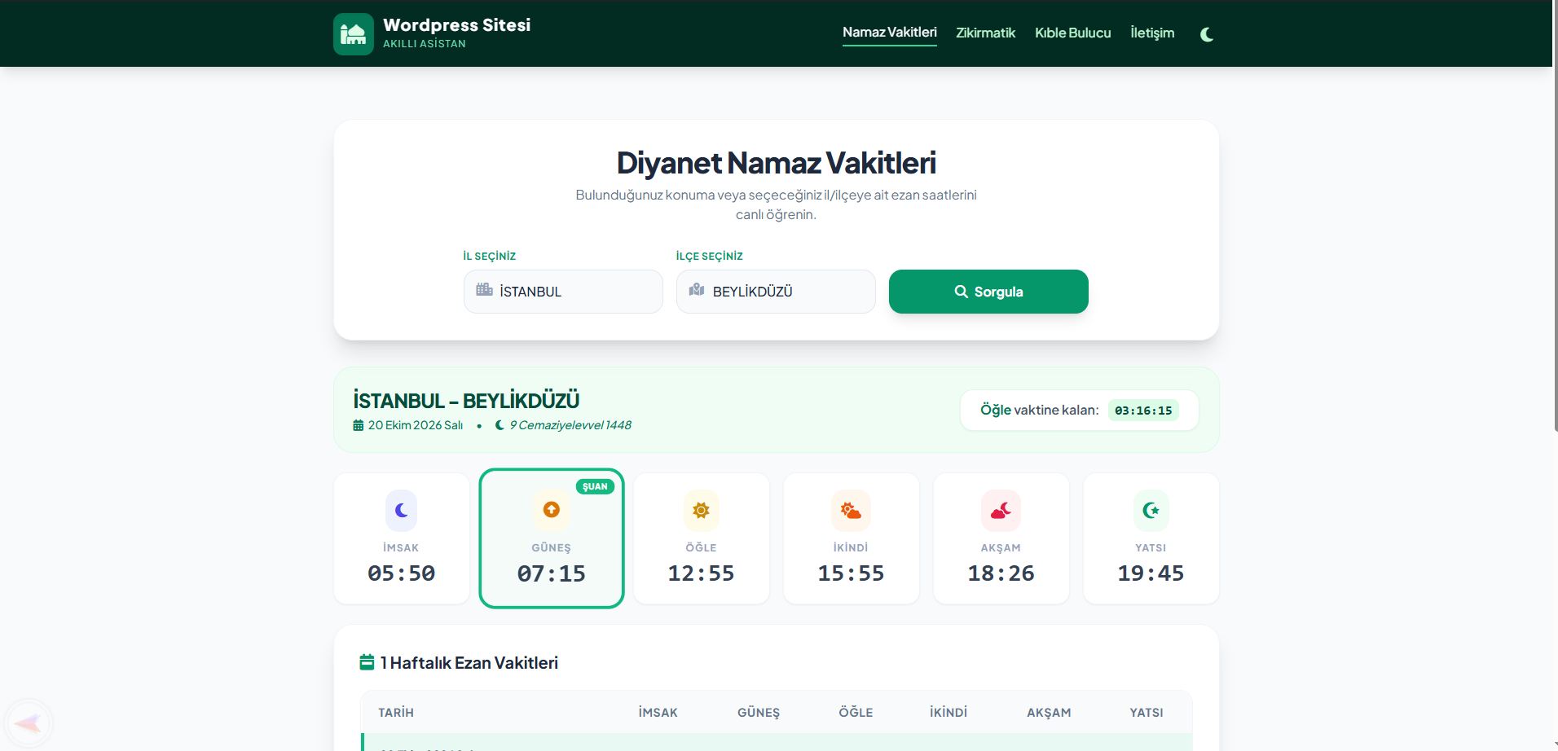Screen dimensions: 1558x751
Task: Click the Öğle sun icon
Action: 701,511
